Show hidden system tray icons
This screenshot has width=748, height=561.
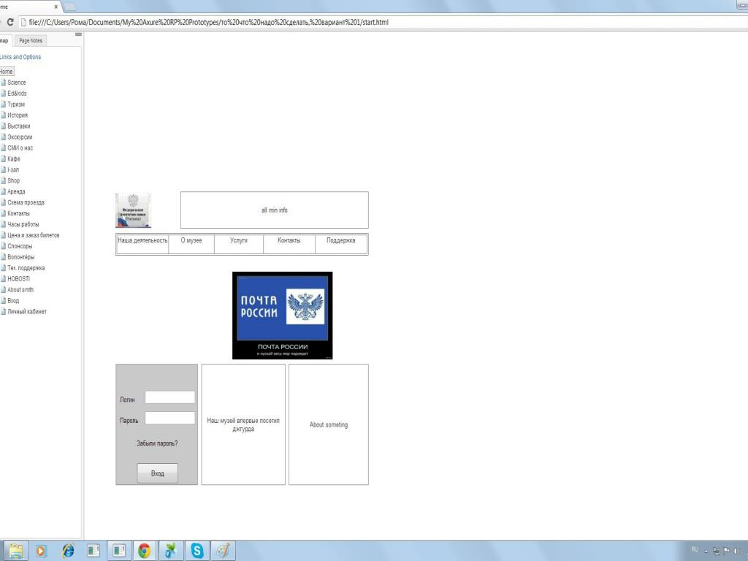[x=706, y=551]
